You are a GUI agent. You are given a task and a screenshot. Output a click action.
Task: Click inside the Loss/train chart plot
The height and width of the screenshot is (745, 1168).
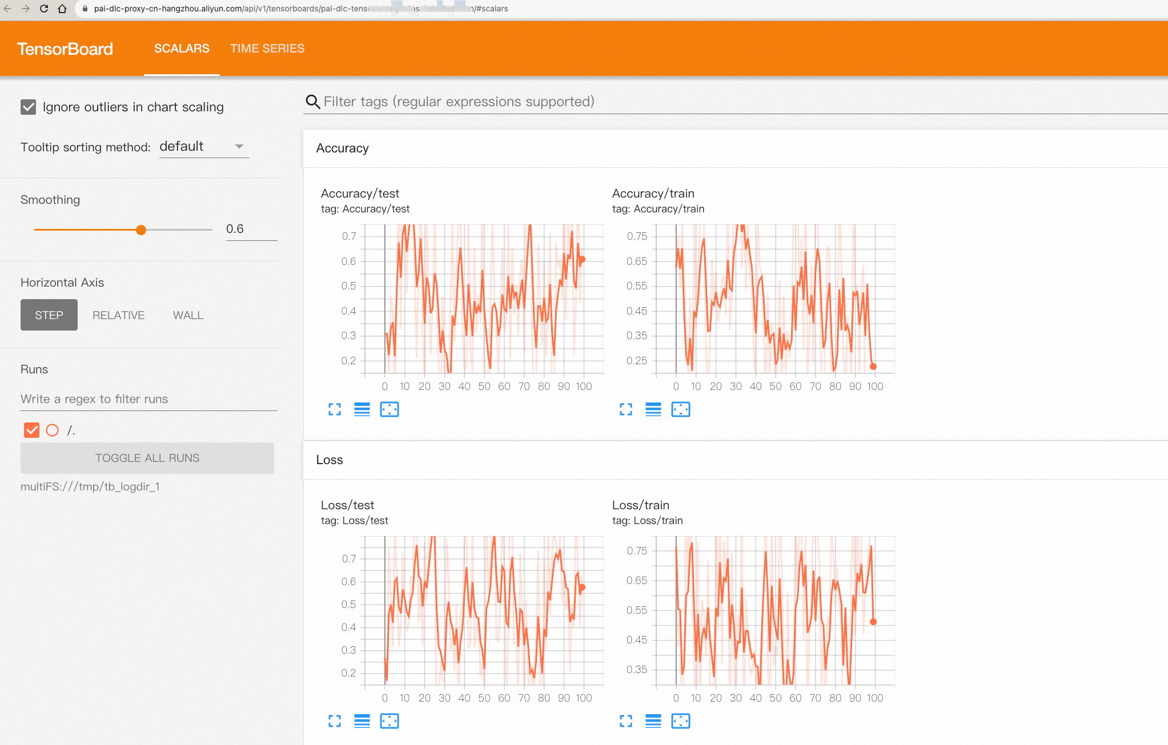[x=776, y=610]
